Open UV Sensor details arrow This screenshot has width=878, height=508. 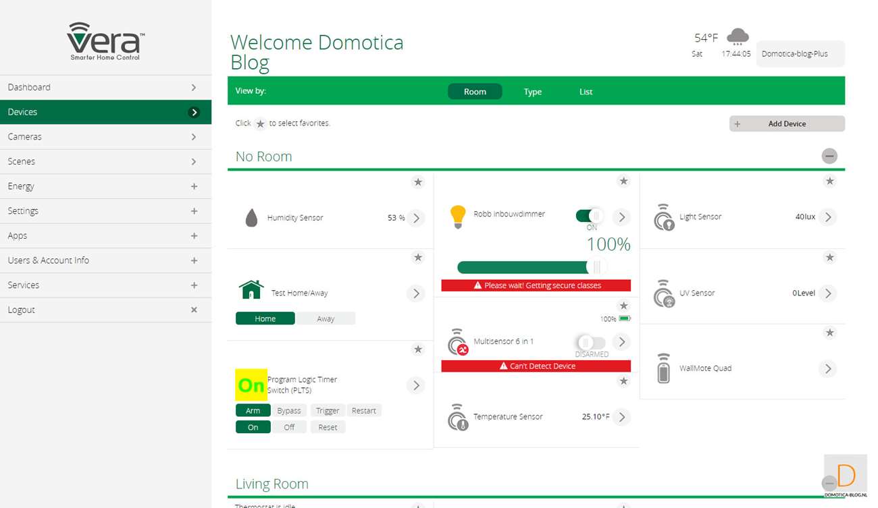[x=828, y=293]
